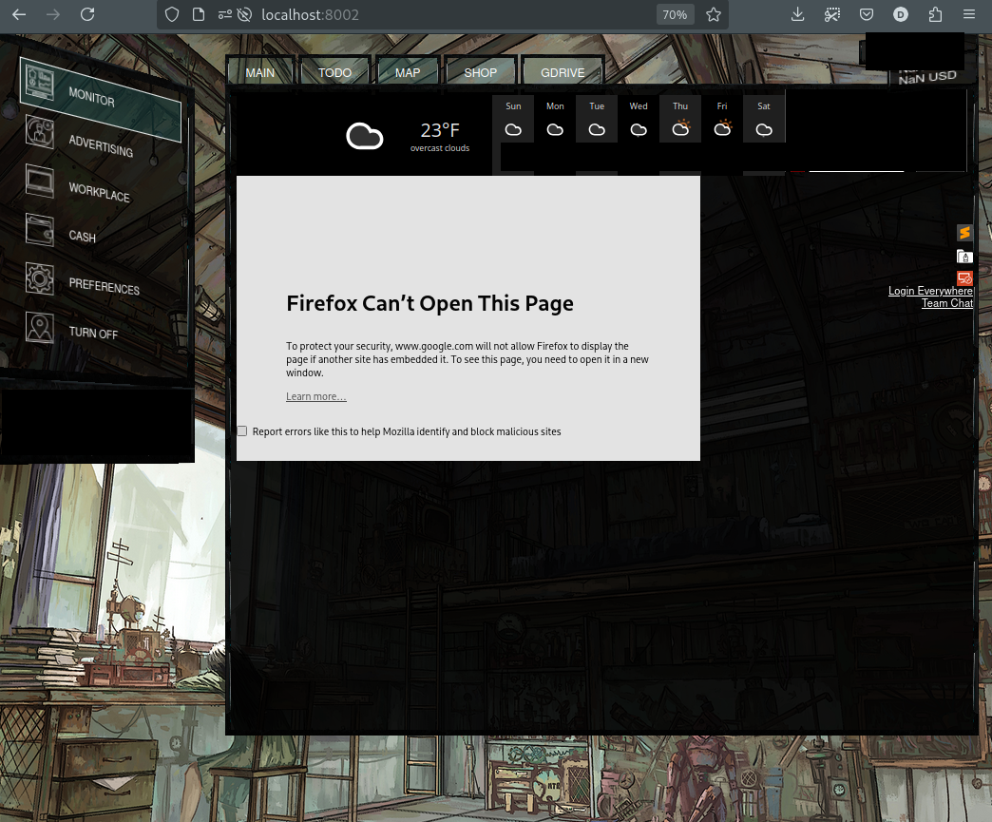Open the Firefox hamburger application menu
This screenshot has width=992, height=822.
pos(969,14)
